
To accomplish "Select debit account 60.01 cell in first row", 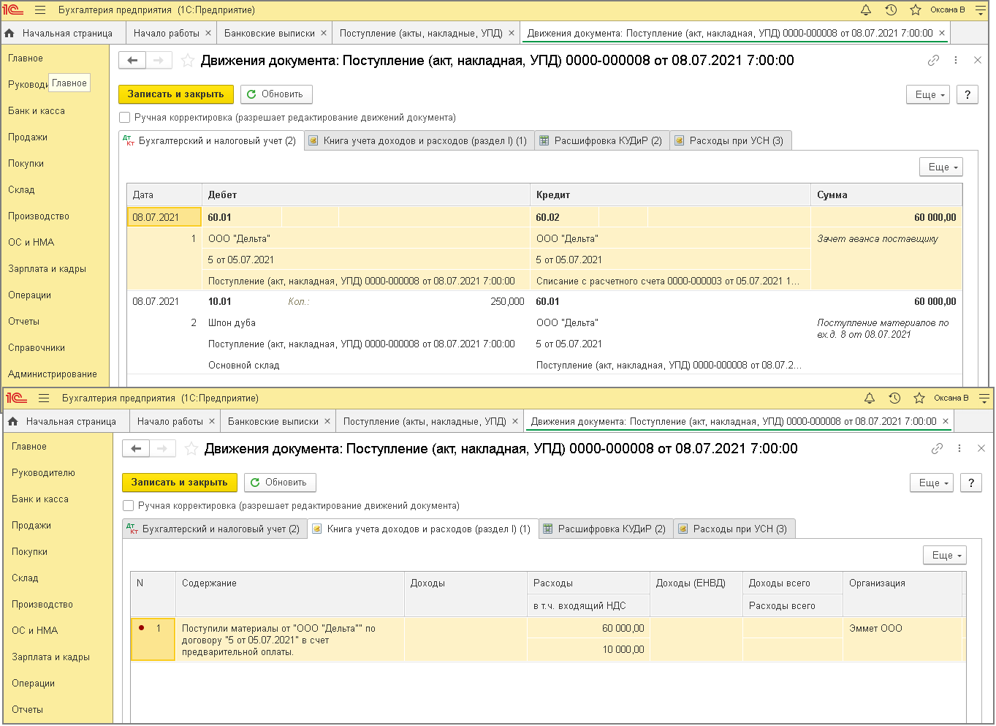I will (x=241, y=217).
